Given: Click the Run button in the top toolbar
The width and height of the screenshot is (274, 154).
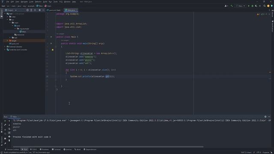Looking at the screenshot, I should click(249, 6).
